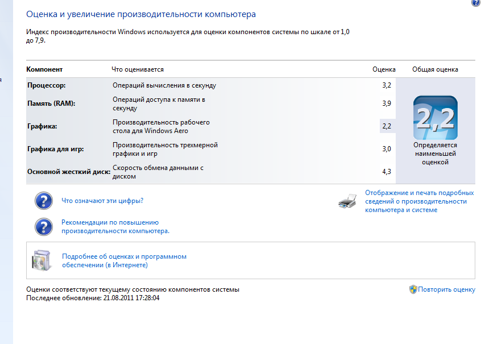Click 'Повторить оценку' to rerun assessment
The height and width of the screenshot is (344, 481).
(446, 289)
